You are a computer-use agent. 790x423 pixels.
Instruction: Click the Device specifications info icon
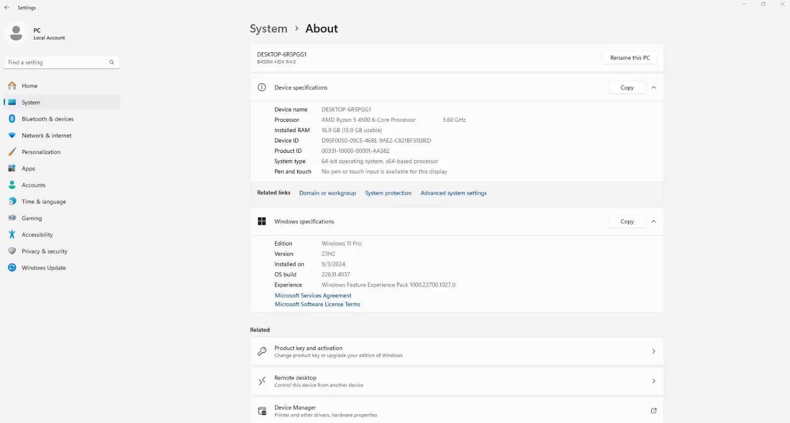click(262, 87)
